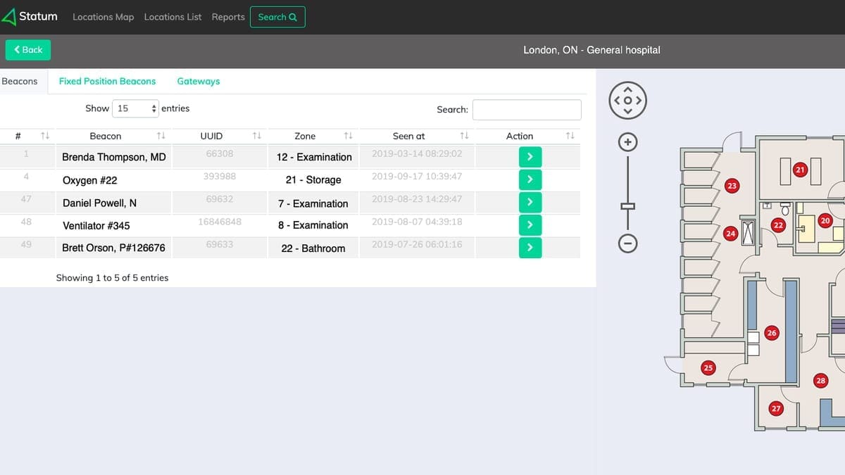Click the action arrow for Ventilator #345
The image size is (845, 475).
click(x=530, y=225)
